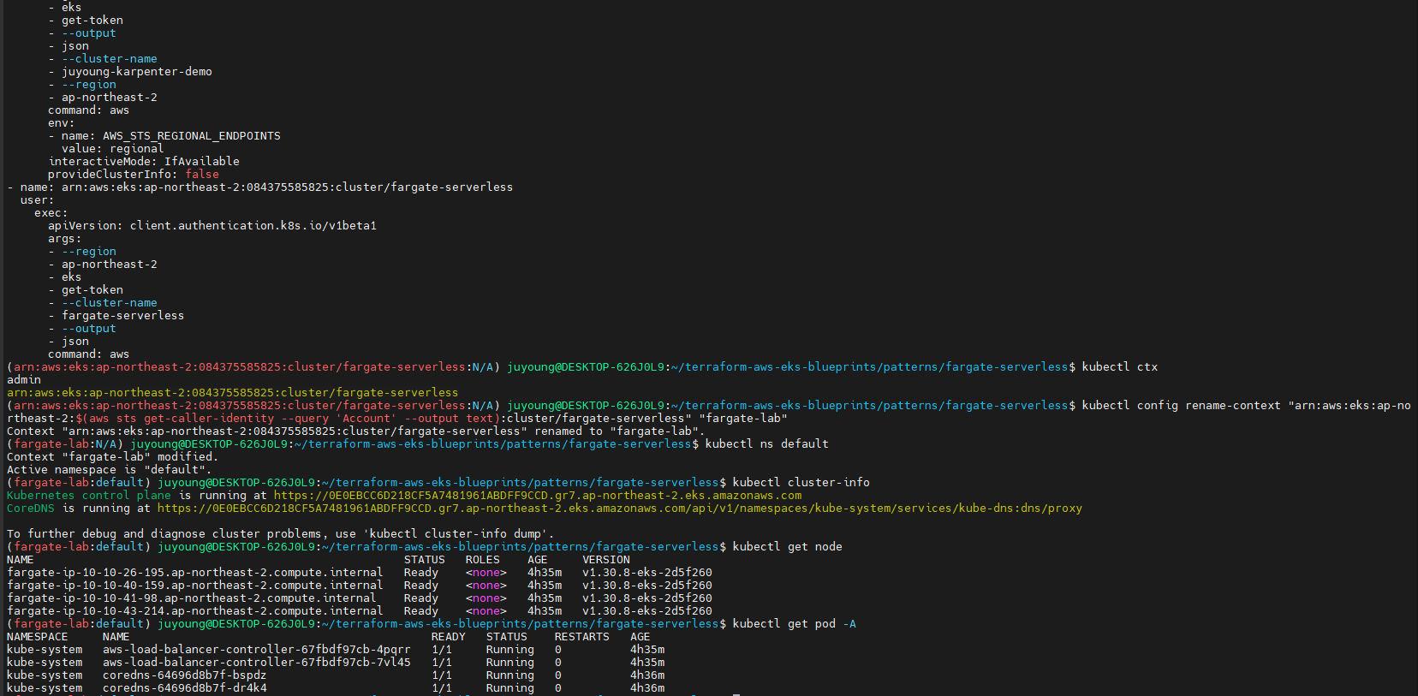This screenshot has width=1418, height=696.
Task: Click the 'READY' column header in pod table
Action: tap(449, 637)
